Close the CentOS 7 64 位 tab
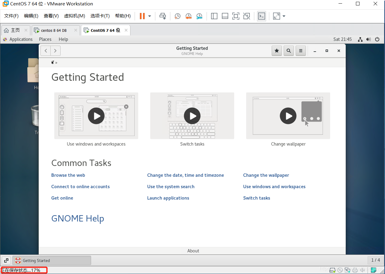The width and height of the screenshot is (385, 274). (126, 30)
